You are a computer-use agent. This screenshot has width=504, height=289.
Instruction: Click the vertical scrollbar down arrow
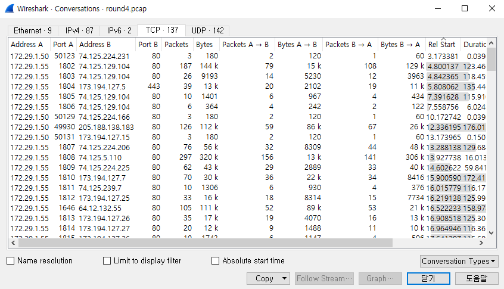coord(491,233)
